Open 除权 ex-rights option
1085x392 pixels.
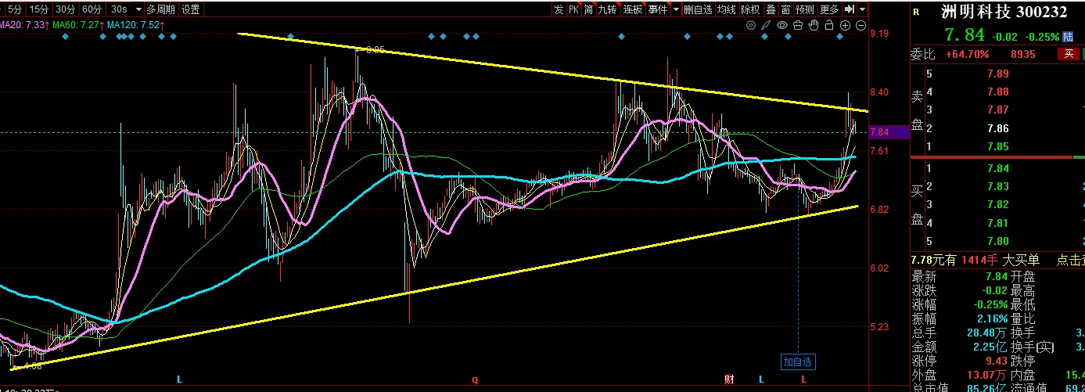tap(750, 9)
